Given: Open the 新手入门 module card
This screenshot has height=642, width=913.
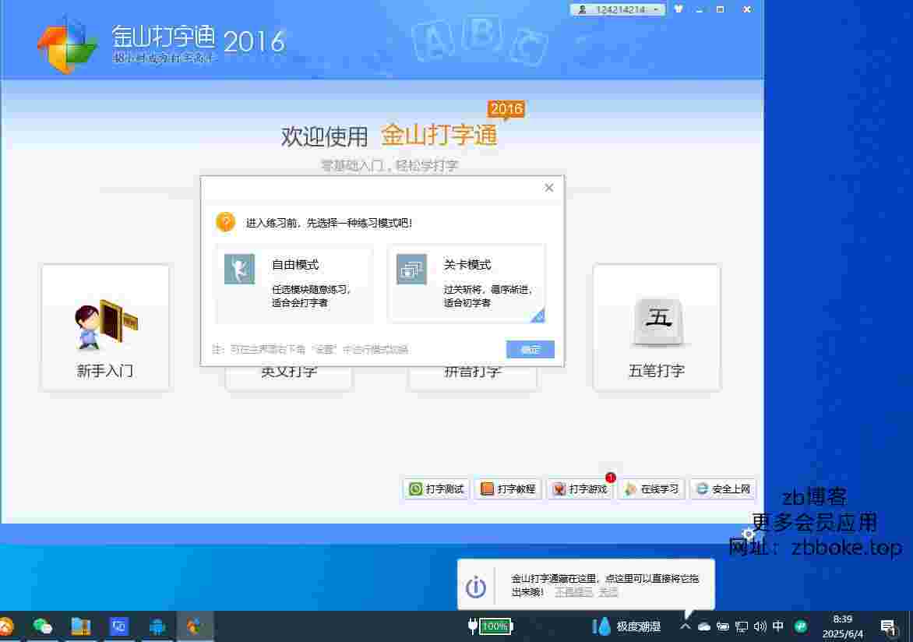Looking at the screenshot, I should tap(105, 327).
